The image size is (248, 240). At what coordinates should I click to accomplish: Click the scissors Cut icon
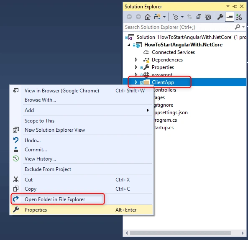point(16,180)
